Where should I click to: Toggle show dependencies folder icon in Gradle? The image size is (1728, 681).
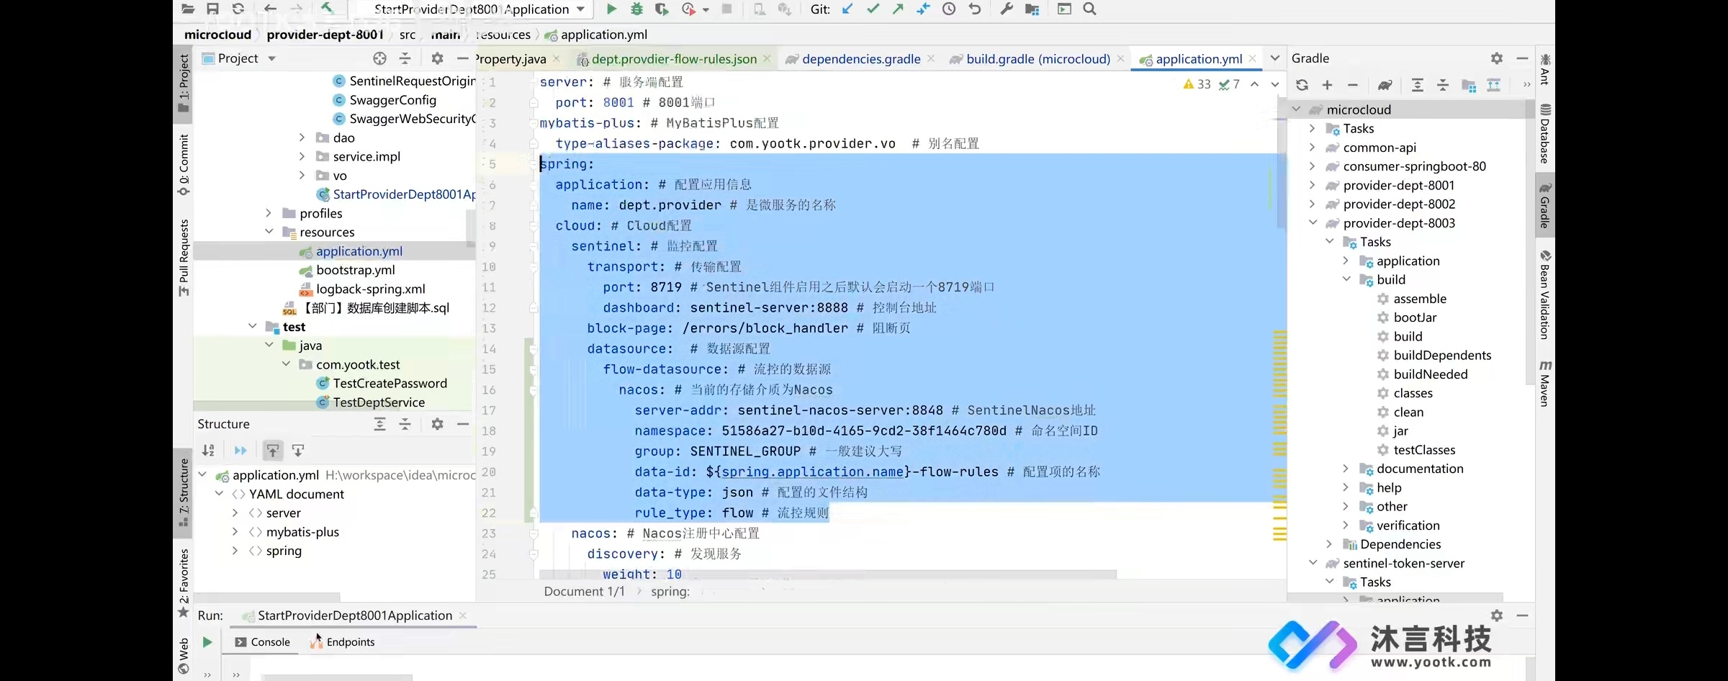[x=1469, y=85]
